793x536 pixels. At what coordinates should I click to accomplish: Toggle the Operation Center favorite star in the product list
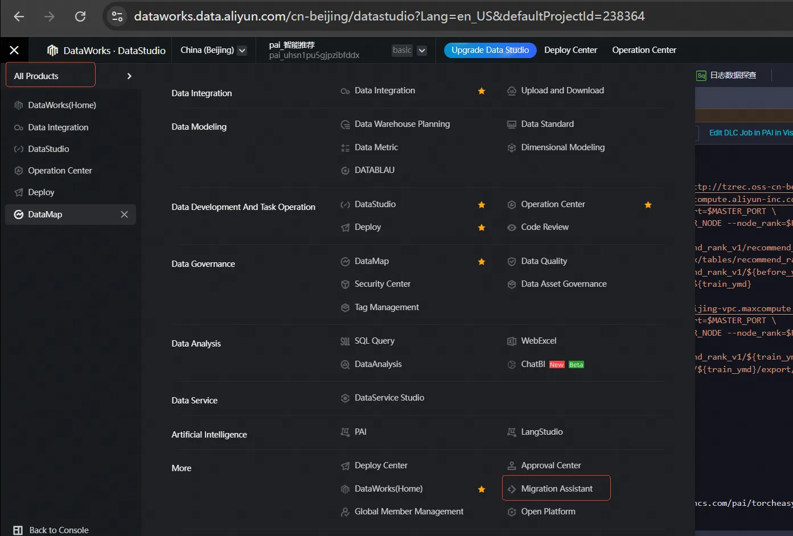648,205
